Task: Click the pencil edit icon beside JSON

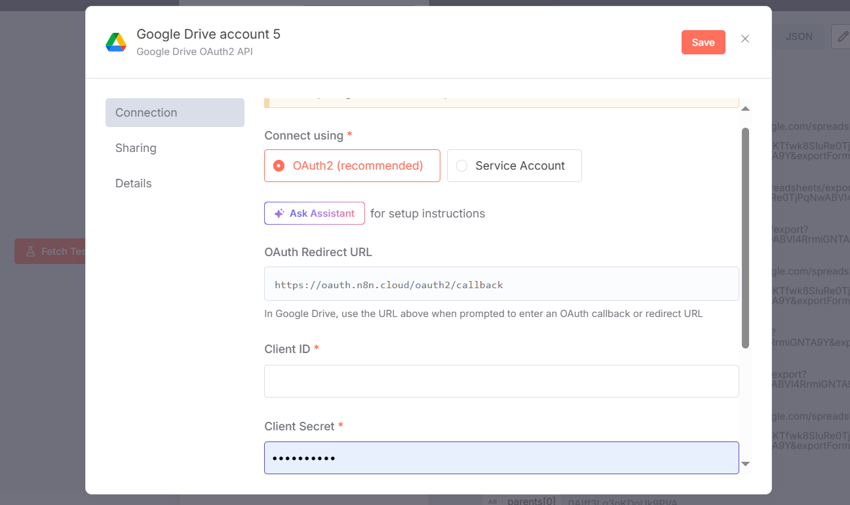Action: point(841,37)
